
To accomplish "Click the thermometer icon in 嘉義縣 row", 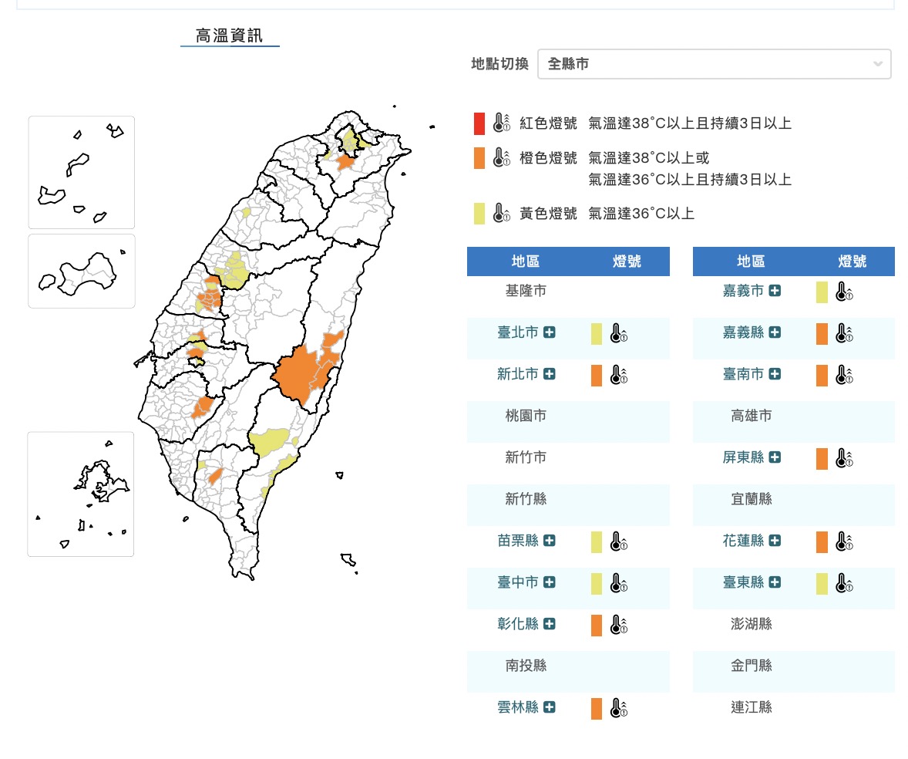I will (x=844, y=334).
